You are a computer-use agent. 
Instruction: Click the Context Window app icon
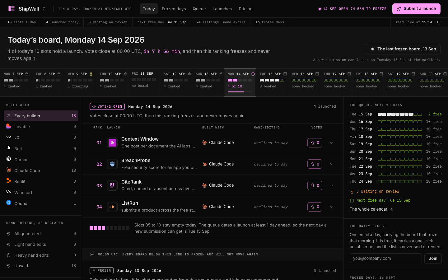(112, 143)
